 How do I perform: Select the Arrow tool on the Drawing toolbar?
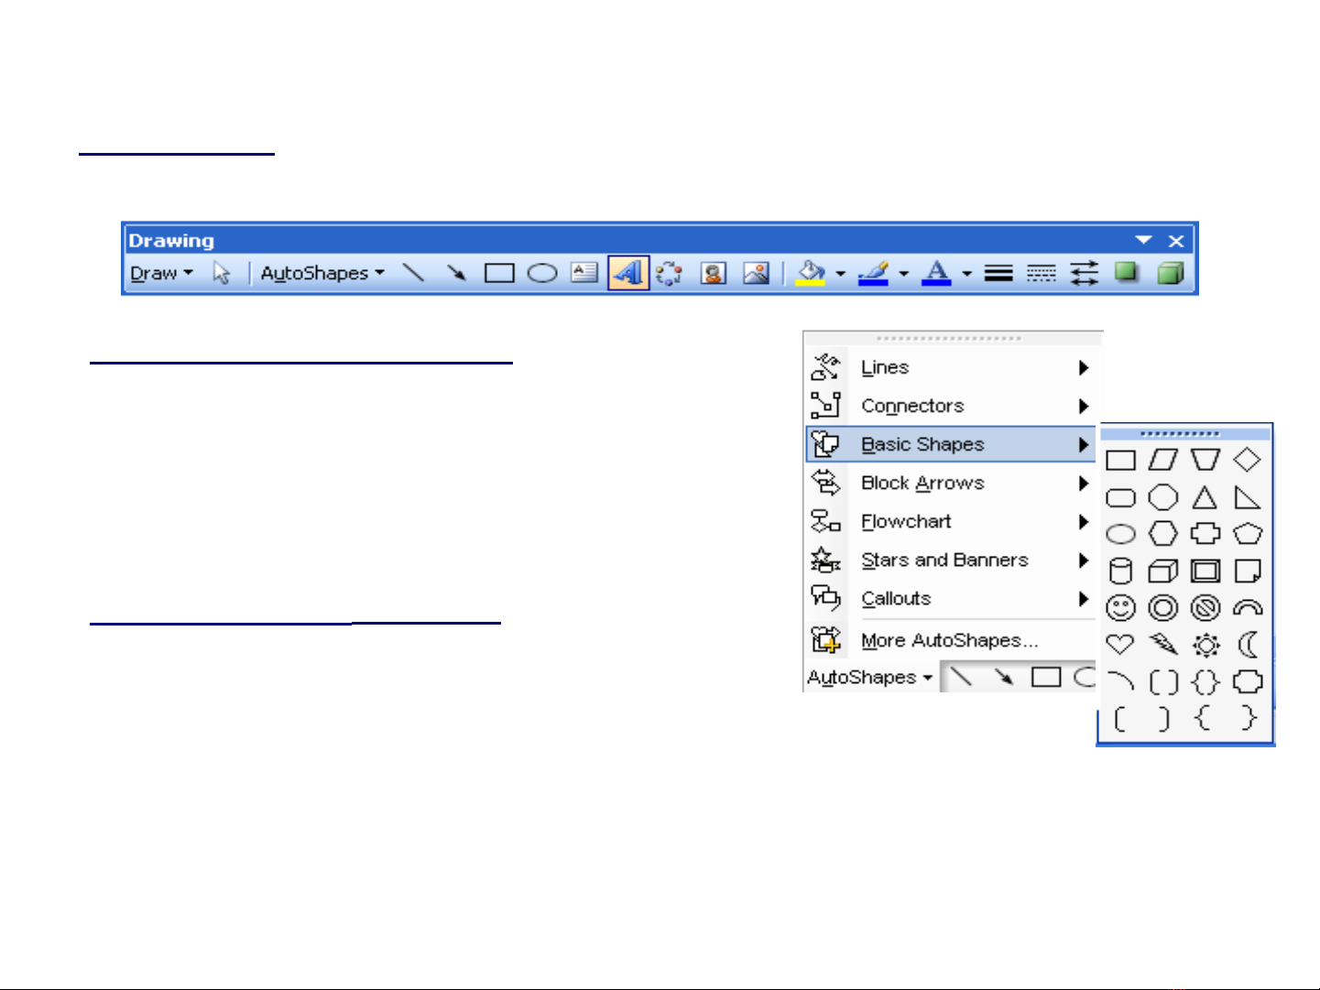point(456,273)
